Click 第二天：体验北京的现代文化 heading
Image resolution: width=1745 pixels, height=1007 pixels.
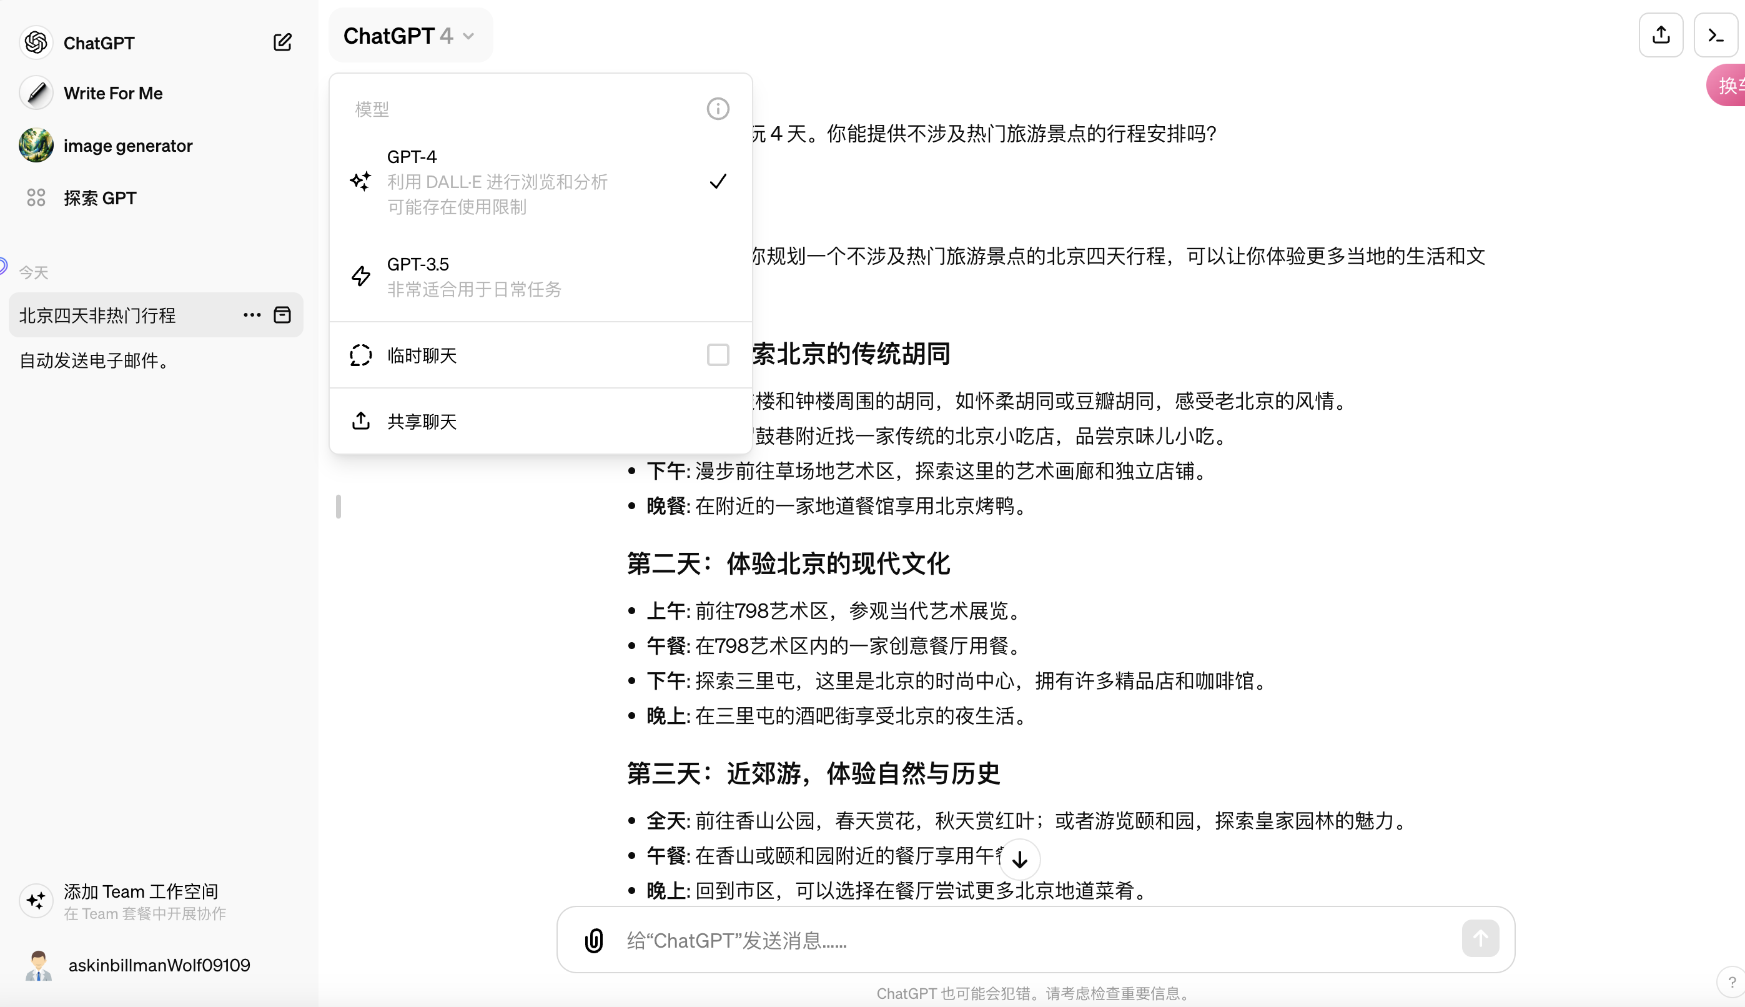coord(788,563)
